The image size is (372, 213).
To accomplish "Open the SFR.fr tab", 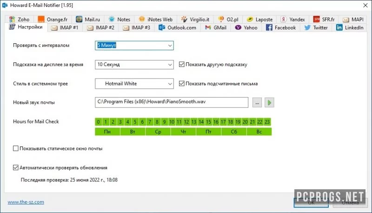I will tap(324, 19).
